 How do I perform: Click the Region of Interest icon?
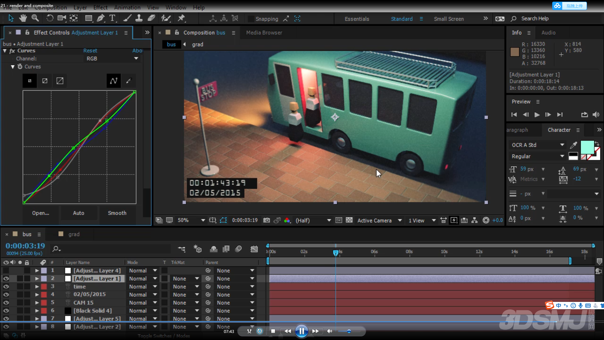(339, 220)
